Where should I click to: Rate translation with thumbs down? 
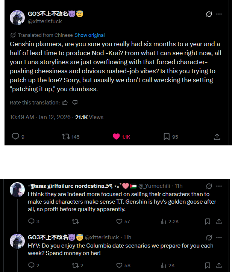click(75, 103)
